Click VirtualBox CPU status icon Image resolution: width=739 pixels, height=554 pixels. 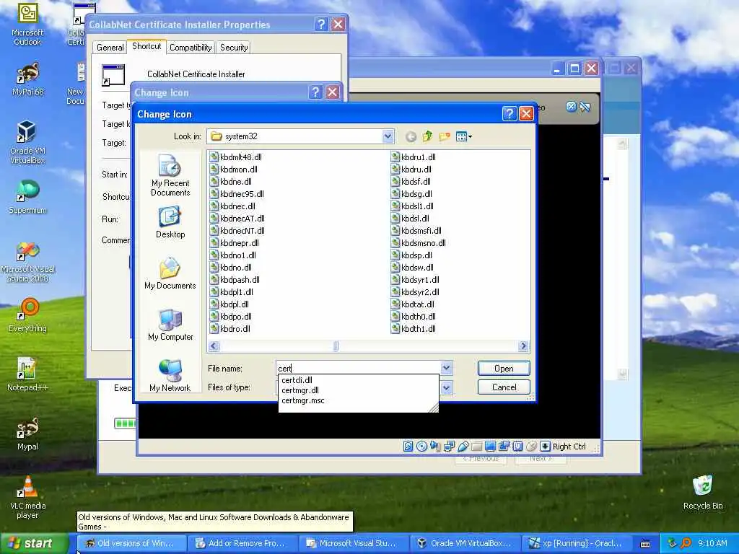pos(517,446)
